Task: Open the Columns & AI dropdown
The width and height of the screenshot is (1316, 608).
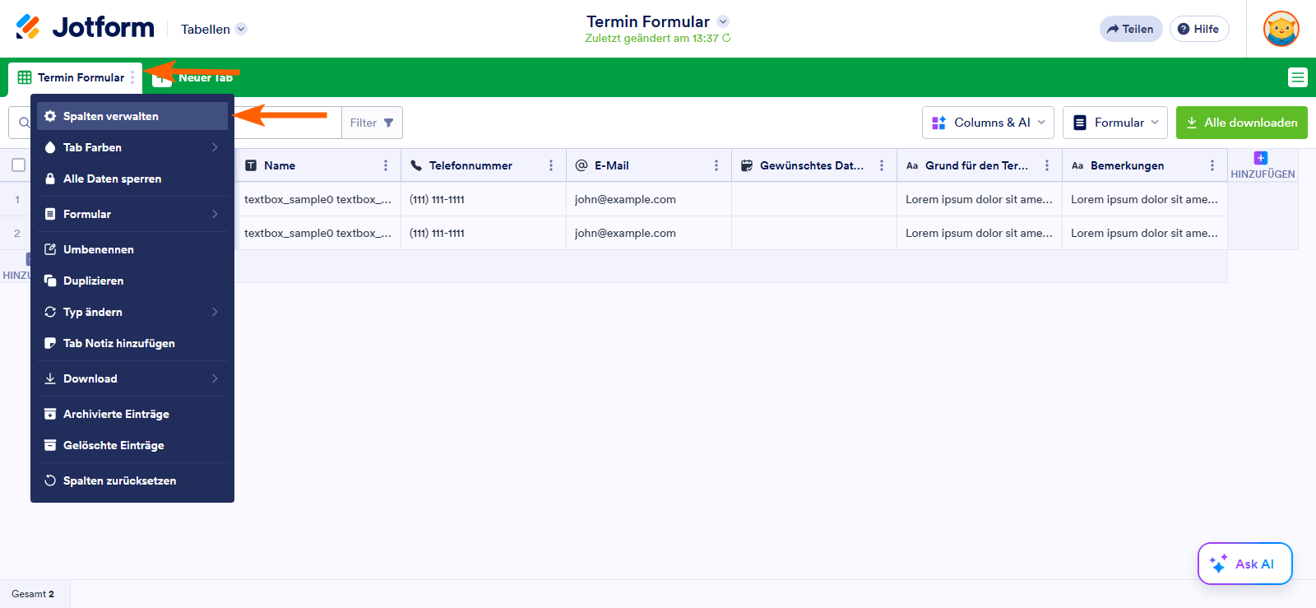Action: 988,123
